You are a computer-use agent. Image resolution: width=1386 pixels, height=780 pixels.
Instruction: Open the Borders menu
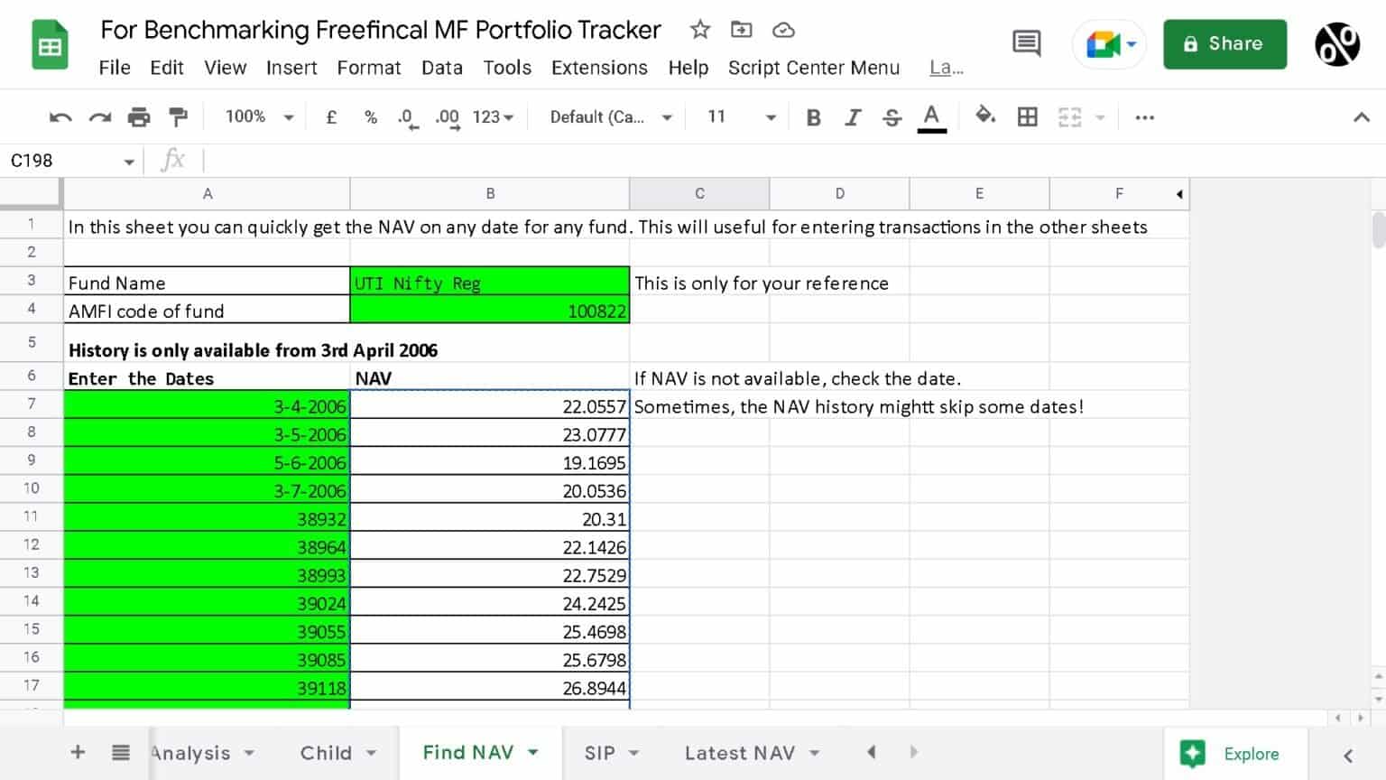point(1027,116)
